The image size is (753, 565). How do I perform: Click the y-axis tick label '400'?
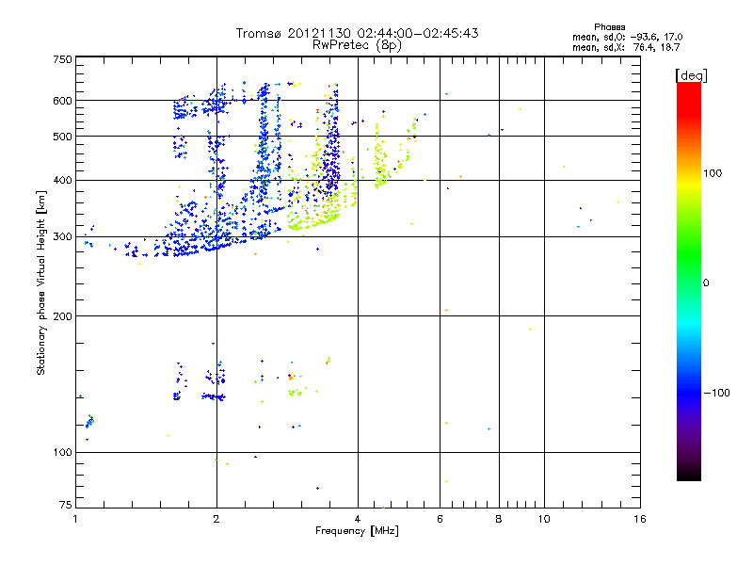click(x=62, y=181)
